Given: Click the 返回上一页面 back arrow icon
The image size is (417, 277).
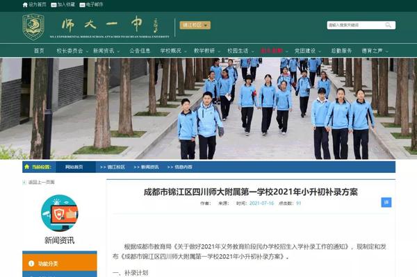Looking at the screenshot, I should (24, 182).
